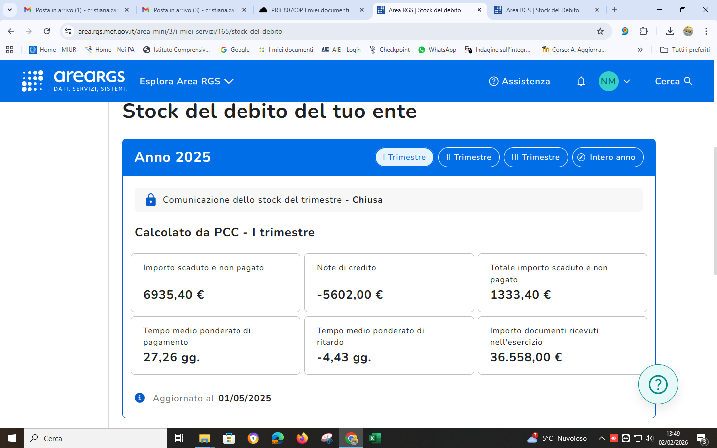This screenshot has height=448, width=717.
Task: Click the notifications bell icon
Action: [x=581, y=81]
